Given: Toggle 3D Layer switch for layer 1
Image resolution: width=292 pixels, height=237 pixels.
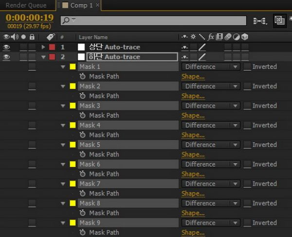Looking at the screenshot, I should (x=245, y=47).
